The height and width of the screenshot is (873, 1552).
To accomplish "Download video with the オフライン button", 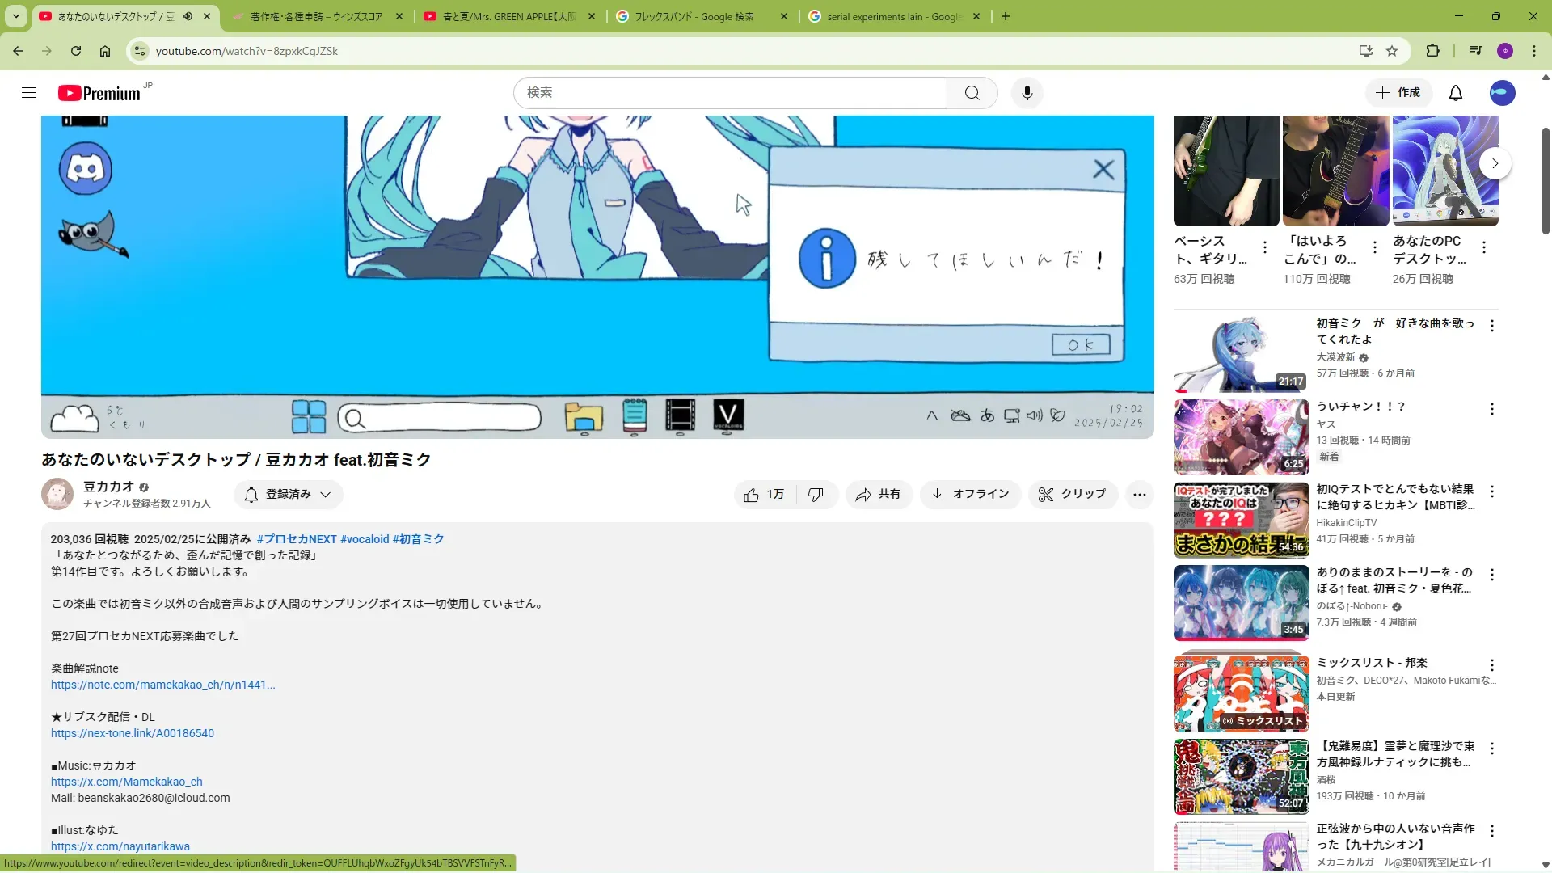I will (x=969, y=495).
